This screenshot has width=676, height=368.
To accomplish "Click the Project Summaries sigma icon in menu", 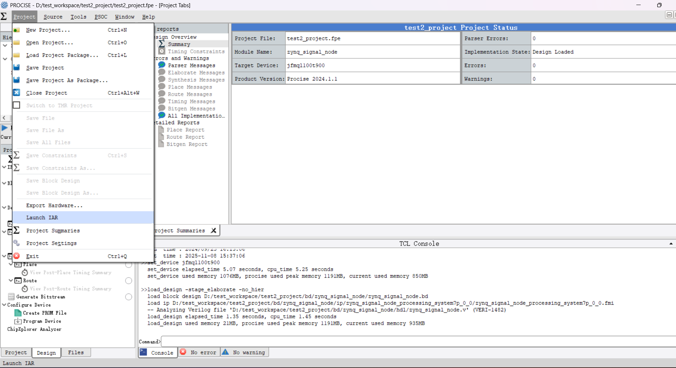I will click(17, 230).
